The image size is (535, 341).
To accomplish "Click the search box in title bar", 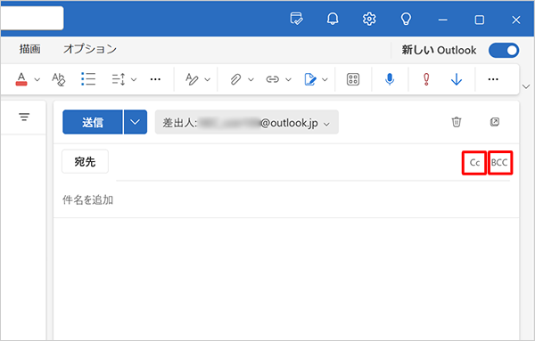I will [x=32, y=18].
